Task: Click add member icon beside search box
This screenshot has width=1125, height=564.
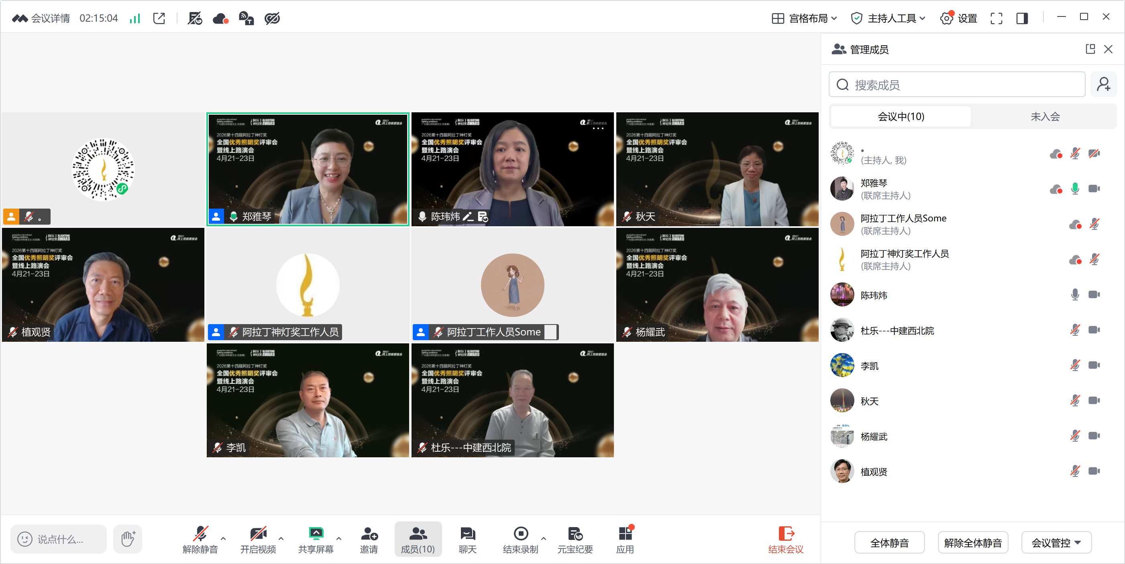Action: click(x=1104, y=85)
